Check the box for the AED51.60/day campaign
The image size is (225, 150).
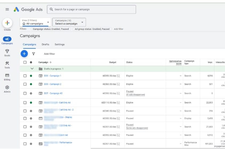[25, 127]
